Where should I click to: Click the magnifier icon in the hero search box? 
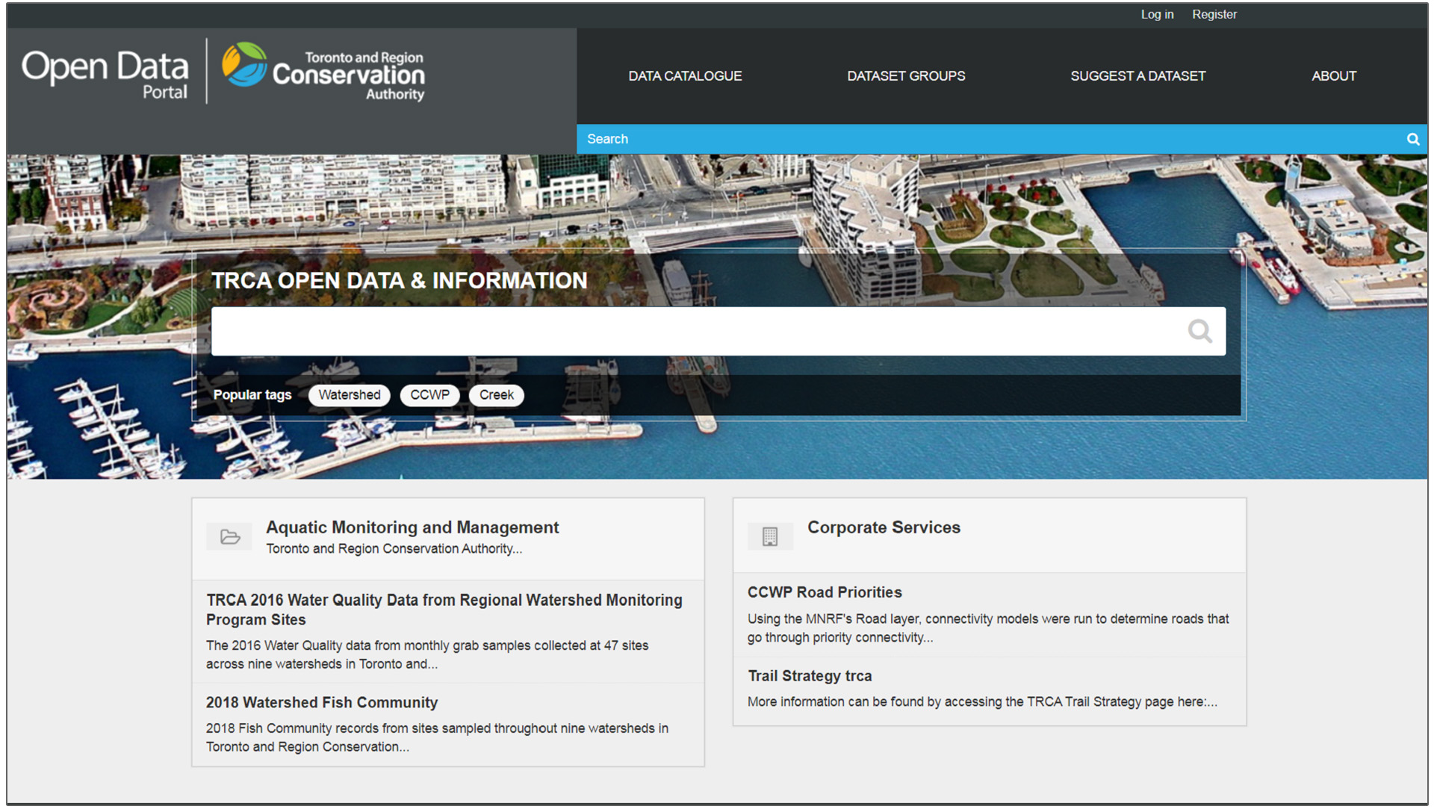click(1199, 331)
